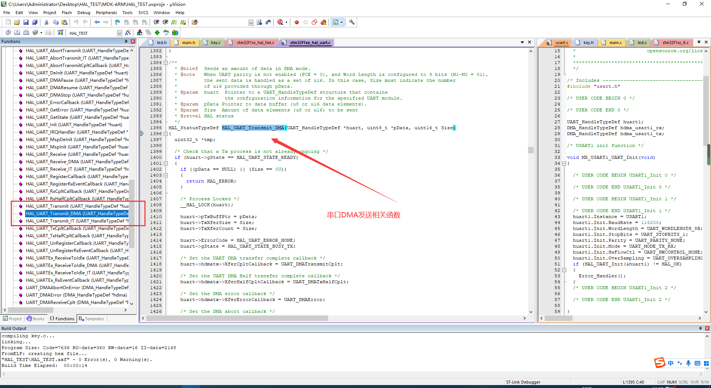Viewport: 711px width, 388px height.
Task: Select HAL_UART_Receive_DMA in function list
Action: pos(77,162)
